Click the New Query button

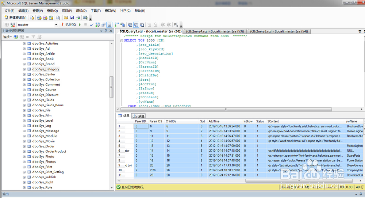(16, 18)
